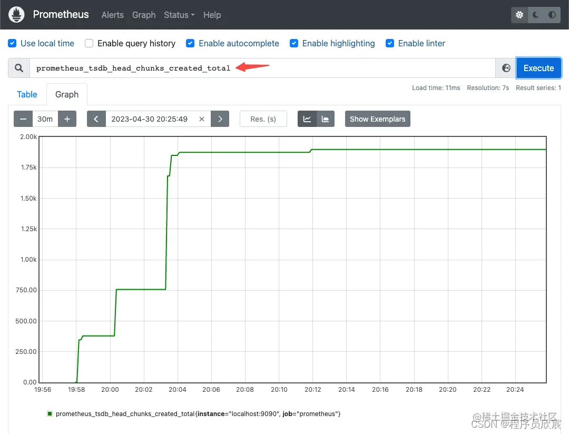Screen dimensions: 569x434
Task: Click the Prometheus flame logo
Action: click(16, 15)
